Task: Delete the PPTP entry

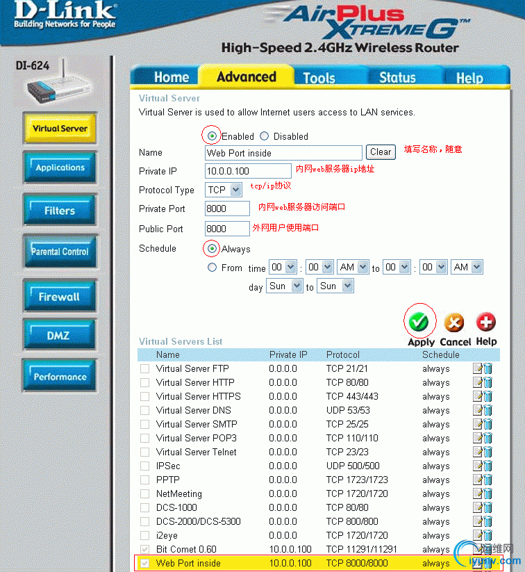Action: point(487,480)
